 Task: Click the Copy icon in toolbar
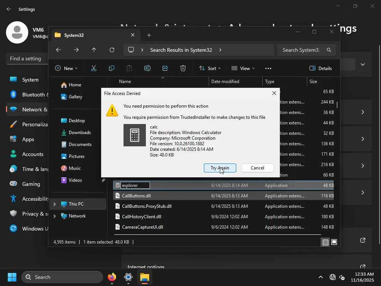[112, 69]
